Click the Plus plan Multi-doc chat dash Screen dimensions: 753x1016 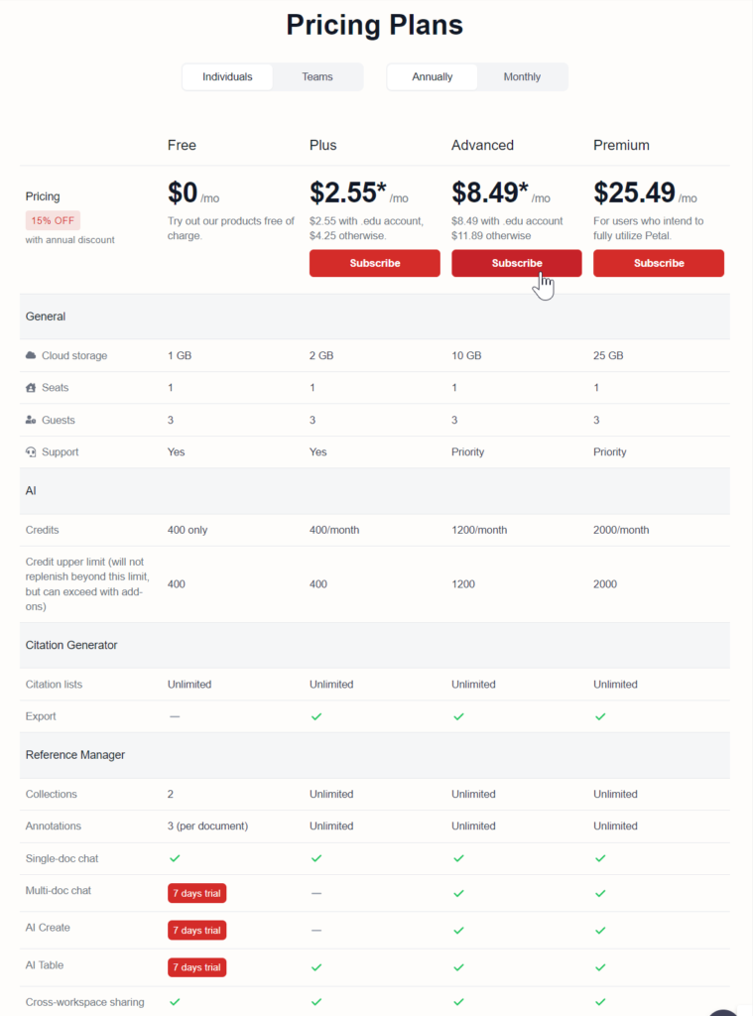coord(315,894)
